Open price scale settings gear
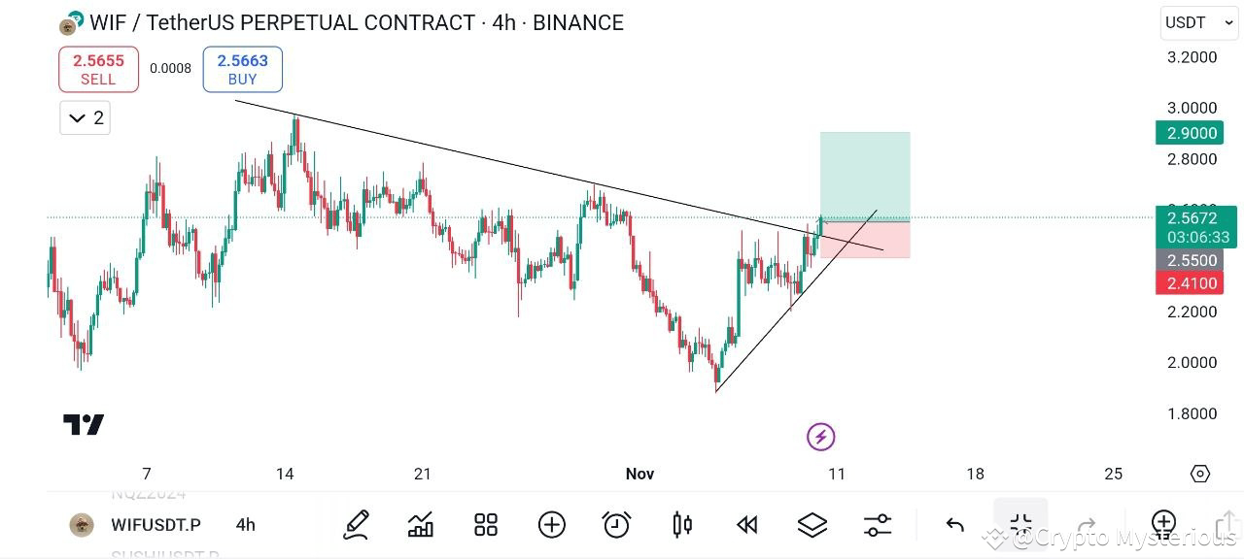This screenshot has width=1244, height=559. coord(1199,474)
